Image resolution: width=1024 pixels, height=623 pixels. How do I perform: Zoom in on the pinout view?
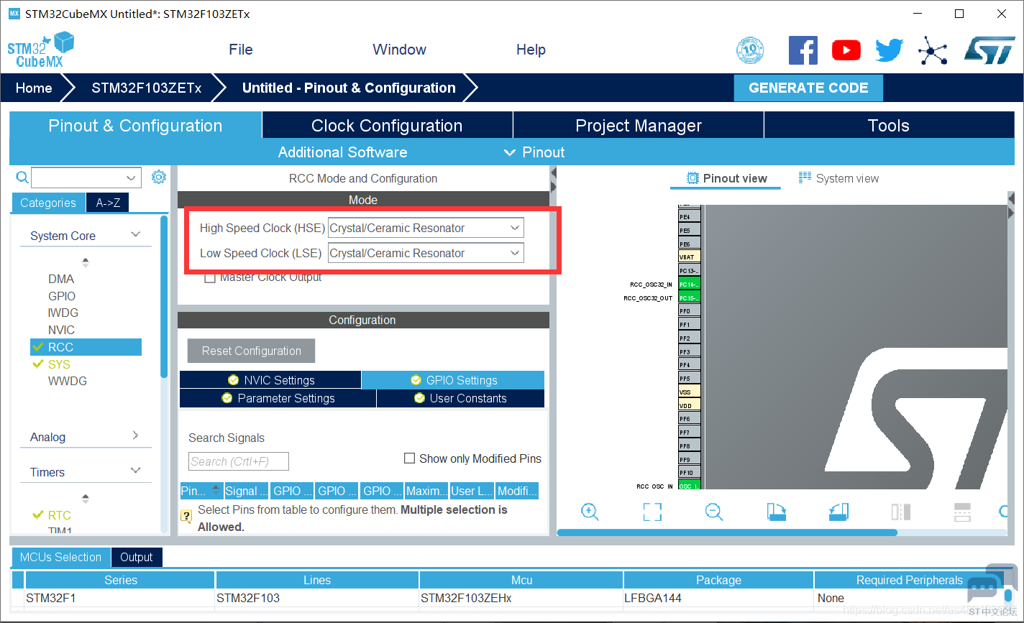coord(590,512)
